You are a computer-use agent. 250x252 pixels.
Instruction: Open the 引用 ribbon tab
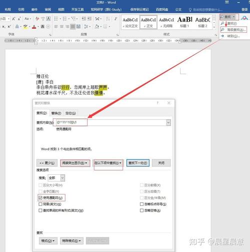point(21,10)
